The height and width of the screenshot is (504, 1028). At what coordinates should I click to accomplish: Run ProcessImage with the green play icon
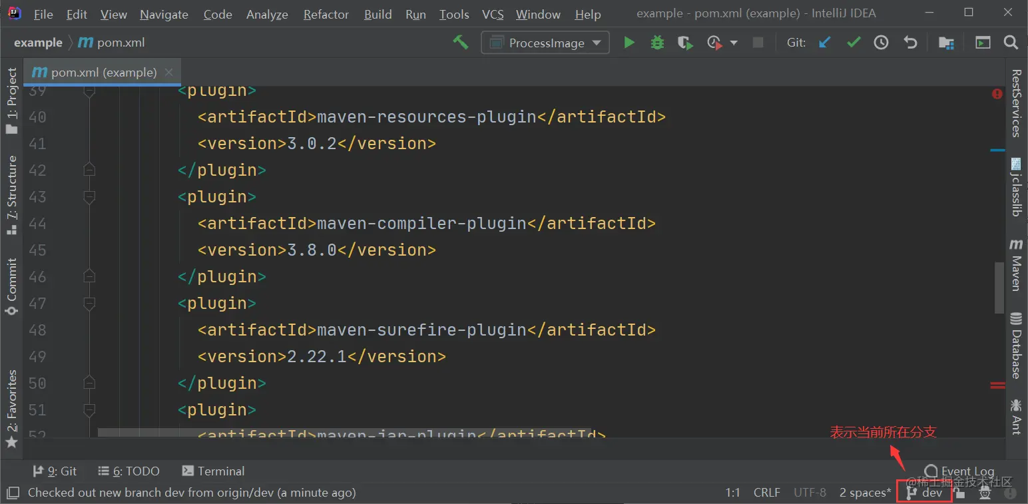pyautogui.click(x=629, y=43)
